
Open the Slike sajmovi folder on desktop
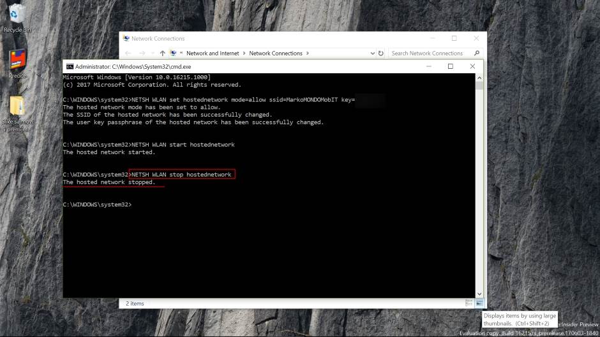coord(17,108)
